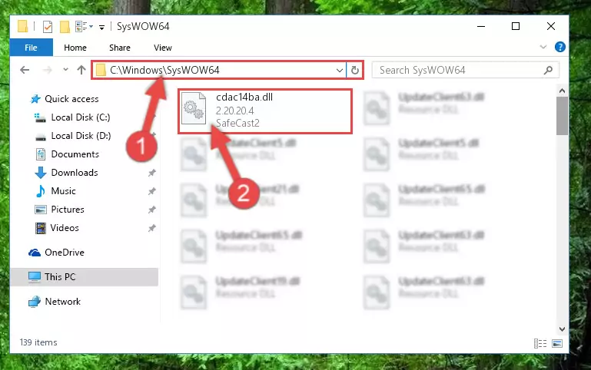The height and width of the screenshot is (370, 591).
Task: Switch to Large icons view in status bar
Action: [557, 343]
